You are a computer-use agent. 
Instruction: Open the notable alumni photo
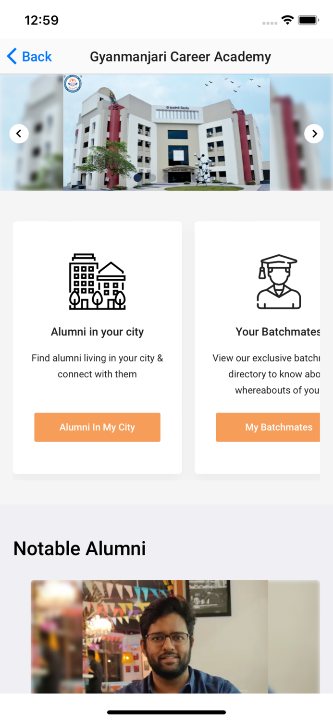[x=175, y=636]
